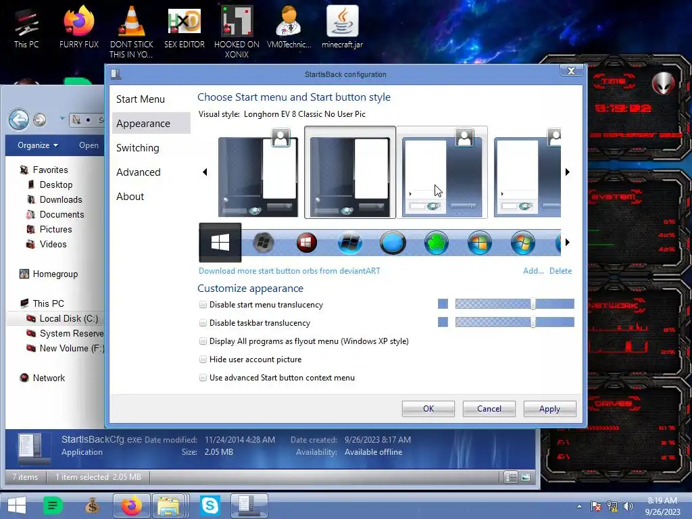Open the This PC desktop icon
The height and width of the screenshot is (519, 692).
tap(26, 27)
